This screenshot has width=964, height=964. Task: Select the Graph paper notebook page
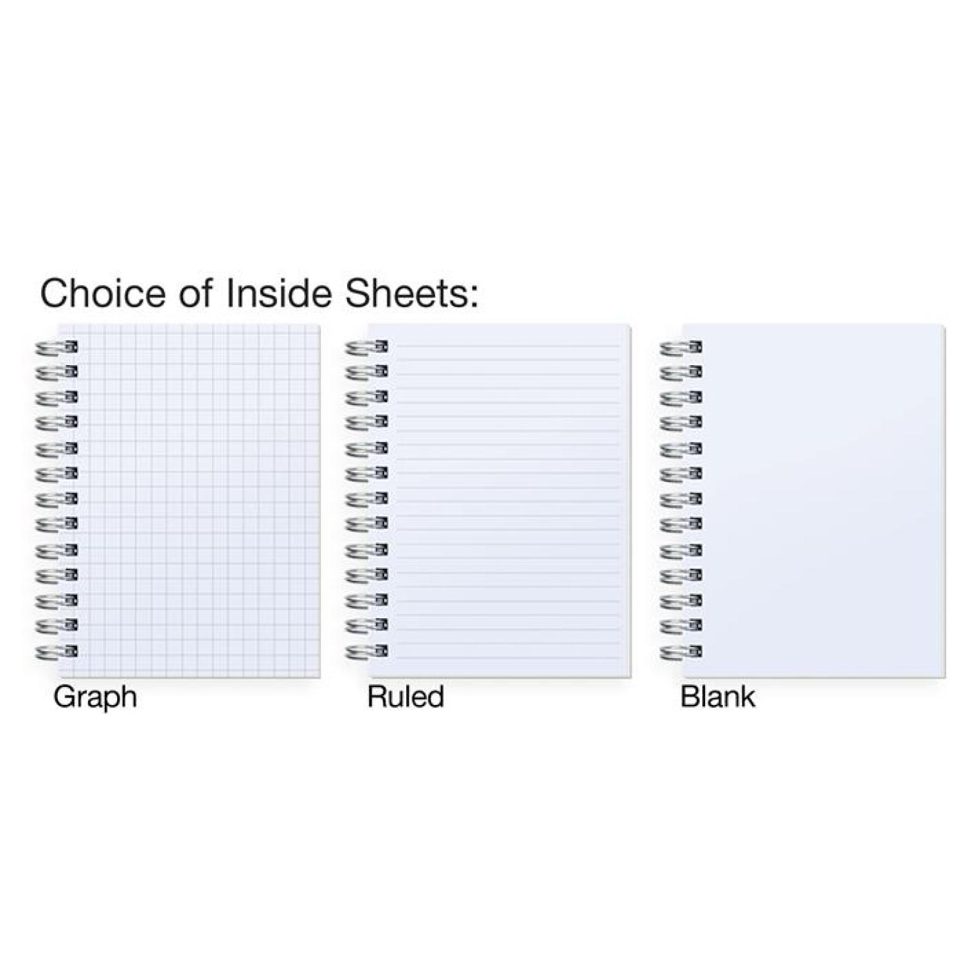click(193, 501)
